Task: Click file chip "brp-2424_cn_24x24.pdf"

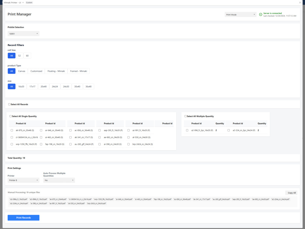Action: pos(96,203)
